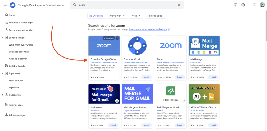The height and width of the screenshot is (131, 267).
Task: Open Qualtir developer link
Action: (160, 110)
